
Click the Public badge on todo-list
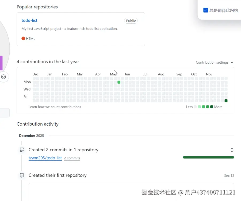[131, 21]
